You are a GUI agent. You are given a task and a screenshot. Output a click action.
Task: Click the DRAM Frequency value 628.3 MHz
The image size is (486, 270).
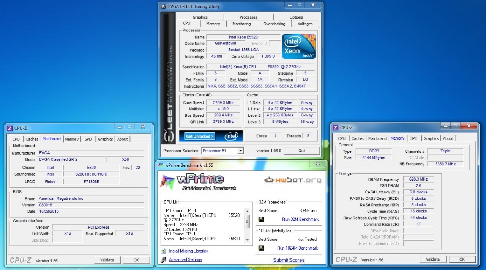(x=418, y=179)
